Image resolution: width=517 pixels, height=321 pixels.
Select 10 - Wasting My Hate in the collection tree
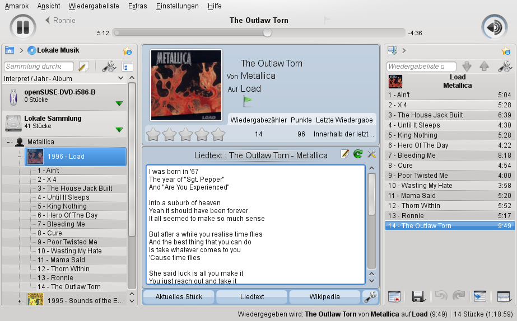click(x=69, y=251)
